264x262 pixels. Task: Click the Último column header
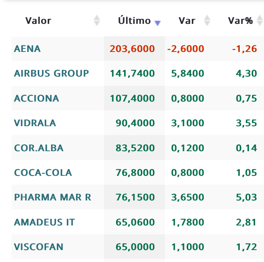click(x=134, y=20)
